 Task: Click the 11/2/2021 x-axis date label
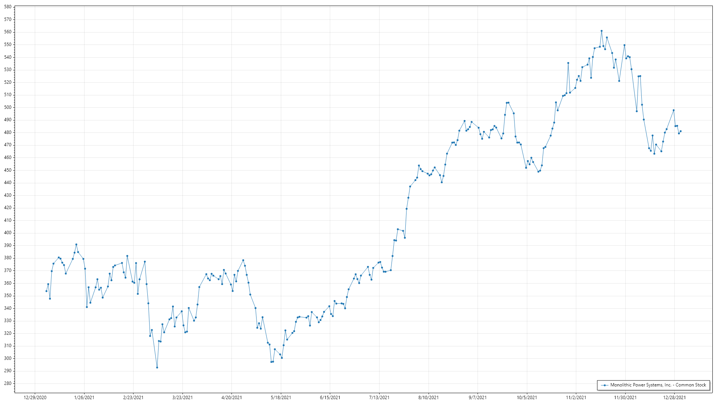coord(576,397)
